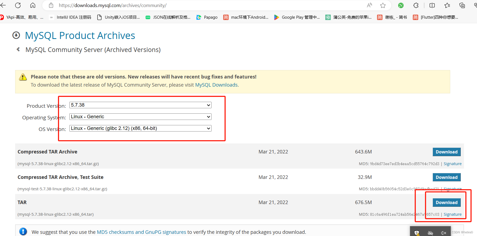Open the Collections icon
Image resolution: width=477 pixels, height=236 pixels.
click(462, 5)
